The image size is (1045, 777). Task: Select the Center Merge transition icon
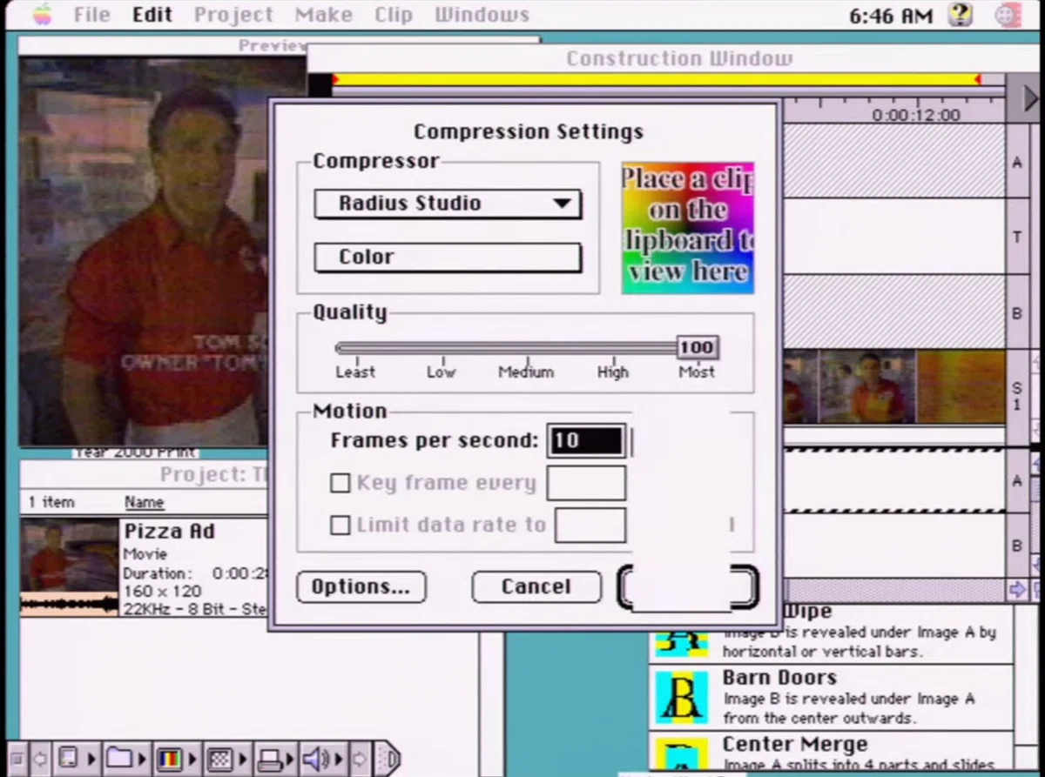point(682,755)
